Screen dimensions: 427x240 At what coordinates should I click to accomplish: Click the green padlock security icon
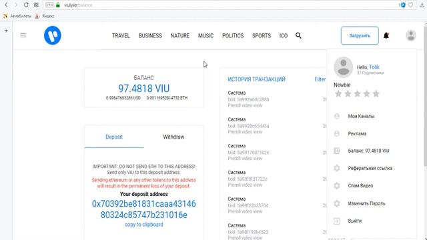click(x=58, y=5)
